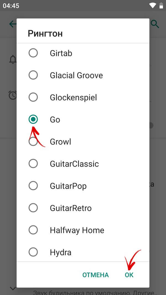The height and width of the screenshot is (295, 166).
Task: Click the selected Go radio button
Action: click(33, 119)
